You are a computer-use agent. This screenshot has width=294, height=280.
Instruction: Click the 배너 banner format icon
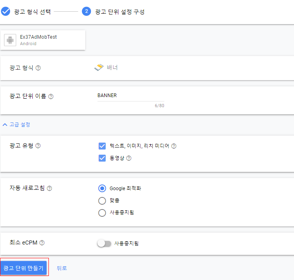(99, 67)
